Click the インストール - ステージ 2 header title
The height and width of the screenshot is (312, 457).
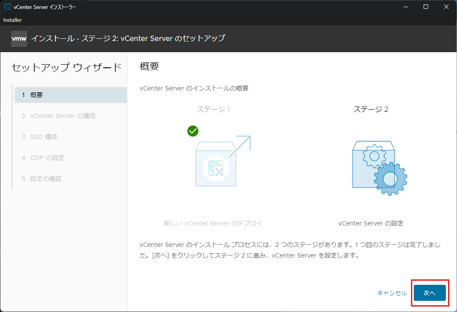click(x=128, y=38)
